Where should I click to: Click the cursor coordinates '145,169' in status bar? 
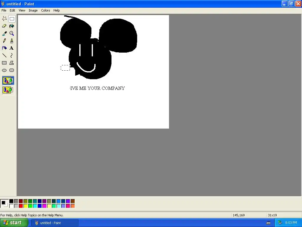(x=239, y=215)
